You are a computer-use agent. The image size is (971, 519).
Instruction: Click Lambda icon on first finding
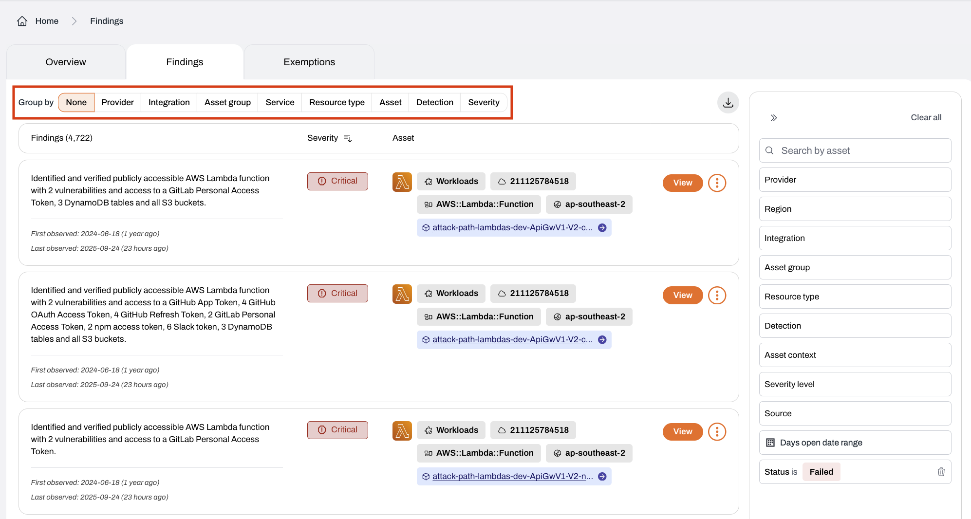tap(402, 182)
